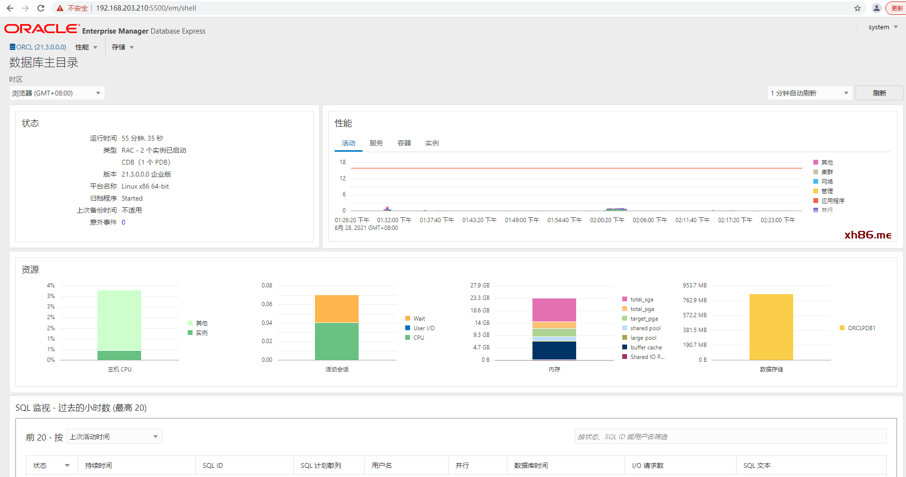
Task: Click the Oracle logo
Action: point(41,29)
